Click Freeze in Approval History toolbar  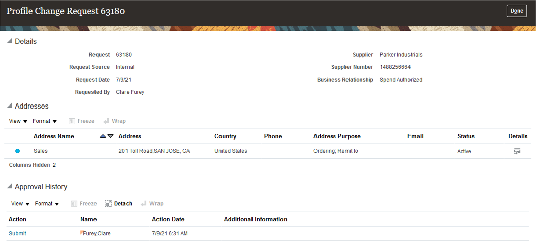click(x=84, y=204)
